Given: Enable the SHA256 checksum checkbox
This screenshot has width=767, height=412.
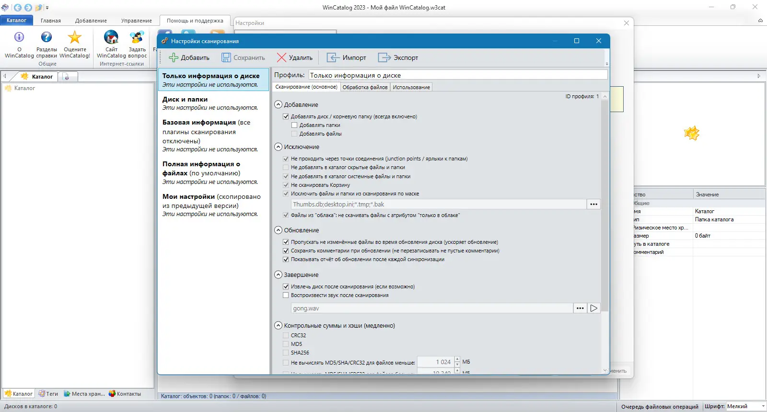Looking at the screenshot, I should point(286,353).
